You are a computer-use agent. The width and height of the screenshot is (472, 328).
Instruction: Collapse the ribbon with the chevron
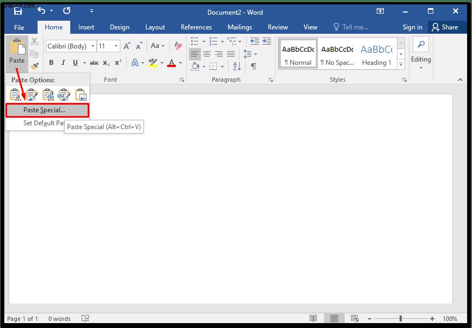click(460, 80)
